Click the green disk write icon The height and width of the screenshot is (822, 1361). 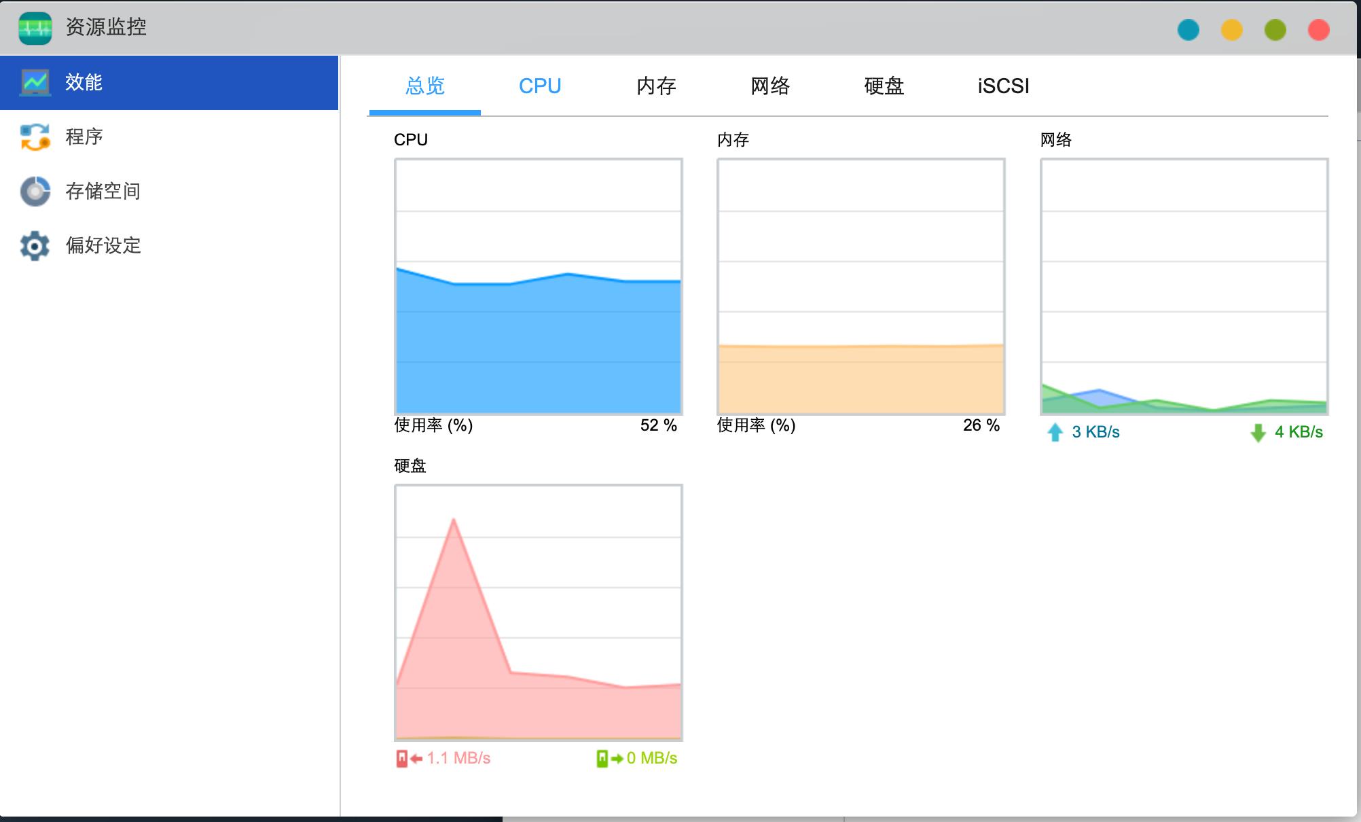(603, 759)
